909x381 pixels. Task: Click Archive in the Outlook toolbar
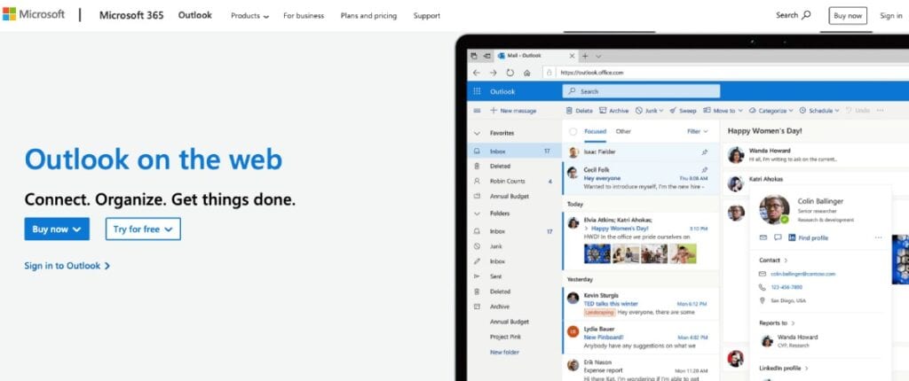pyautogui.click(x=614, y=111)
